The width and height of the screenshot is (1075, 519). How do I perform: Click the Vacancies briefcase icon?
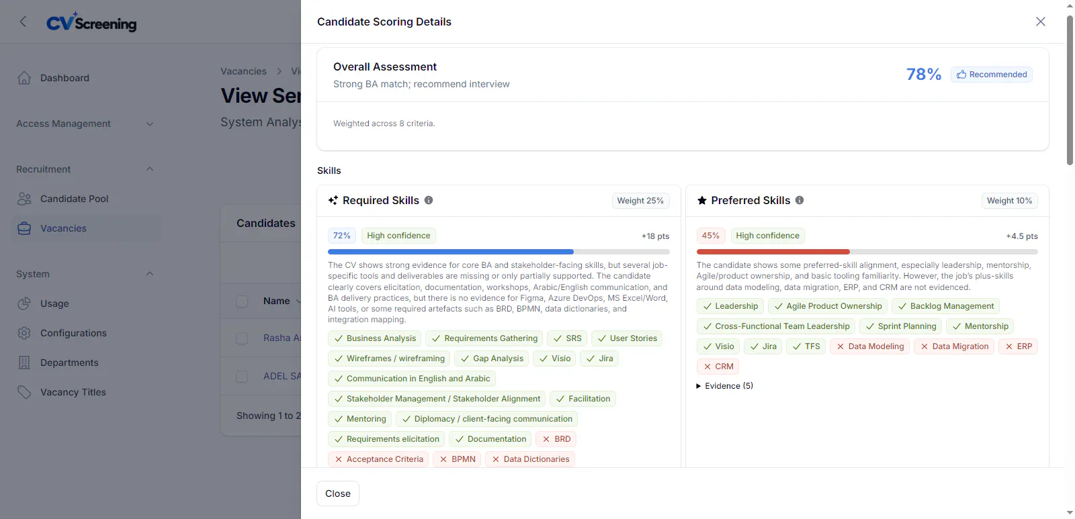24,228
